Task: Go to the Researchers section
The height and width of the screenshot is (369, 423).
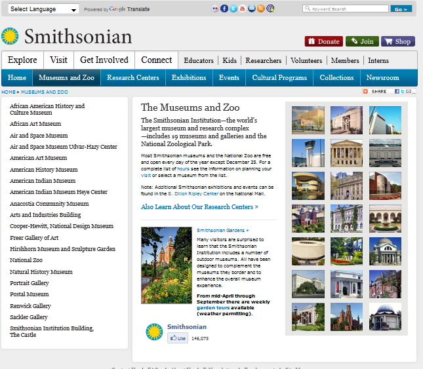Action: (263, 60)
